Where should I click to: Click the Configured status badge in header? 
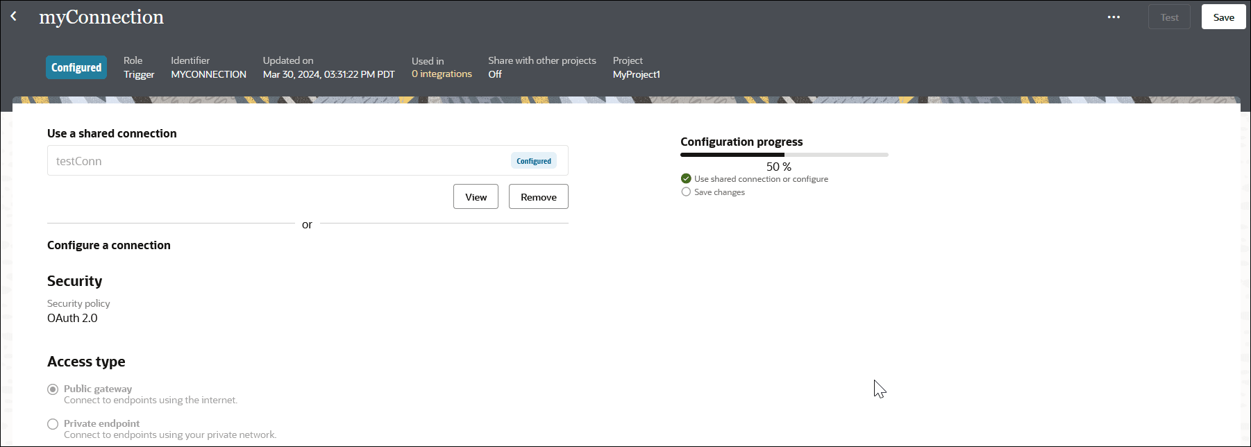click(76, 67)
